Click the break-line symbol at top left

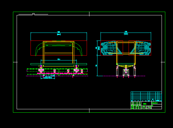coord(33,14)
